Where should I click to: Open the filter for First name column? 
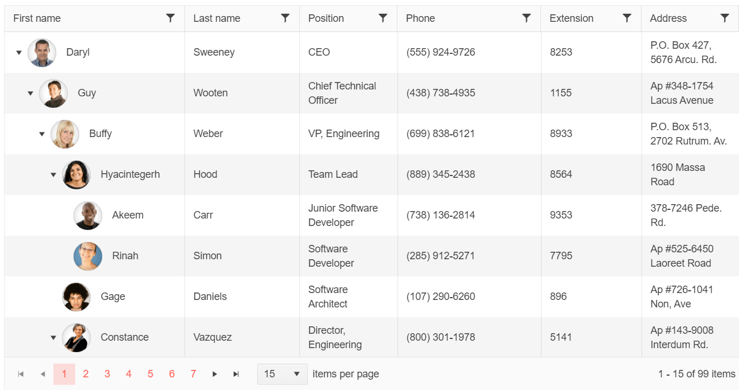coord(170,18)
